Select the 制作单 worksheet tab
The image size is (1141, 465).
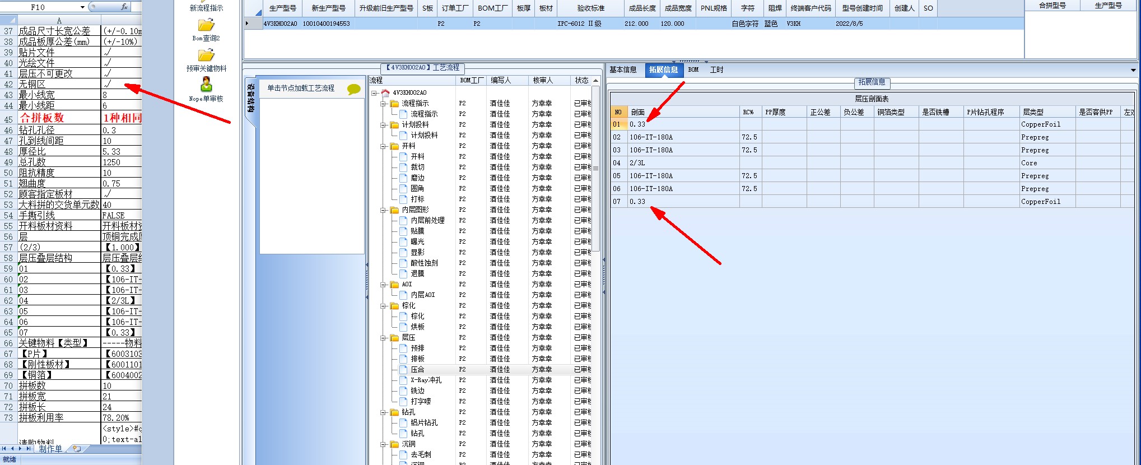[x=50, y=449]
